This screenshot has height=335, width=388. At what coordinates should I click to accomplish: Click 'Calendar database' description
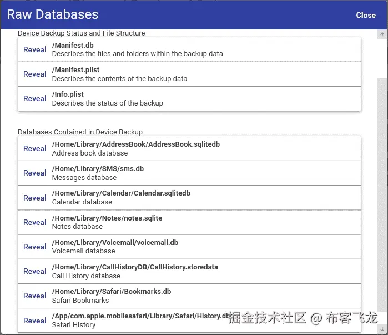point(82,202)
